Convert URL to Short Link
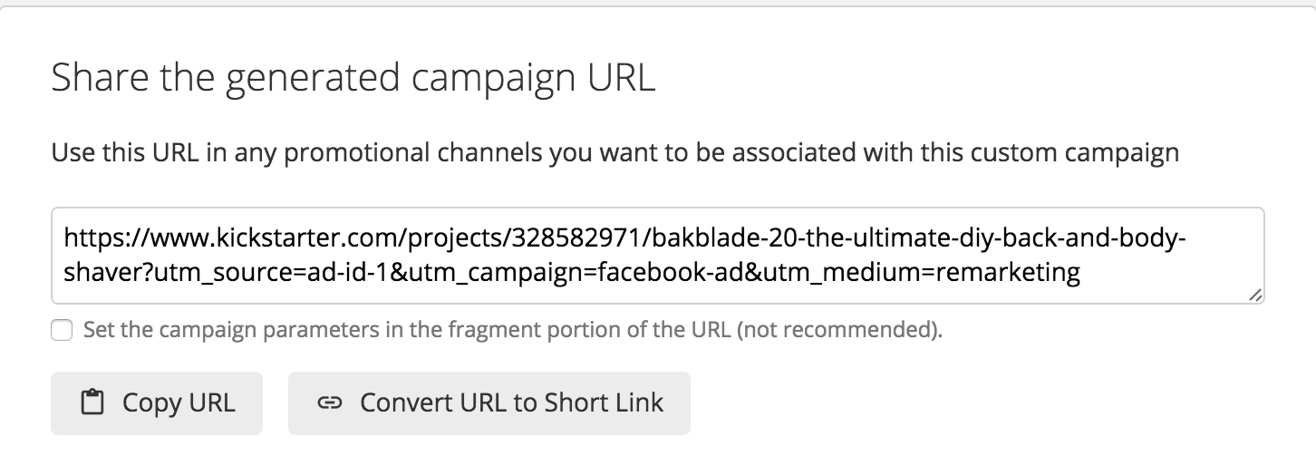Viewport: 1316px width, 475px height. pos(489,402)
